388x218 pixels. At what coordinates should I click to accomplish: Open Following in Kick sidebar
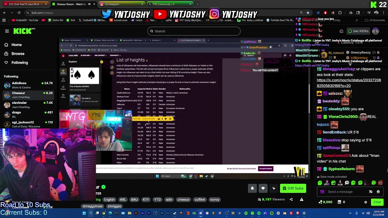pos(16,63)
